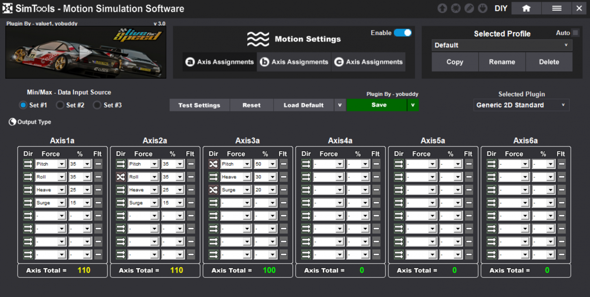Check the Auto profile checkbox
590x297 pixels.
coord(575,33)
